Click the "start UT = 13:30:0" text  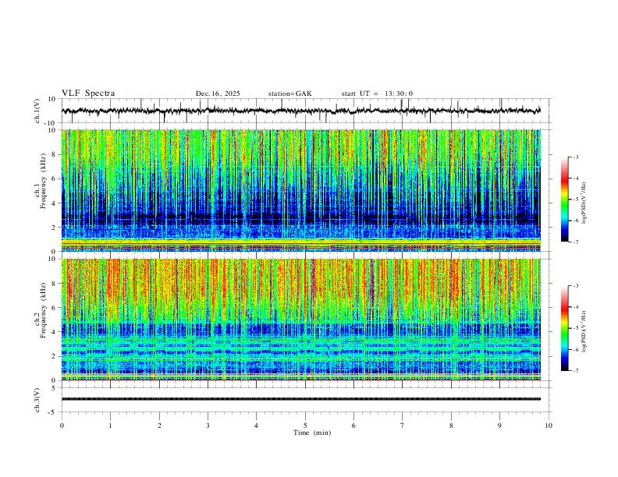click(377, 94)
